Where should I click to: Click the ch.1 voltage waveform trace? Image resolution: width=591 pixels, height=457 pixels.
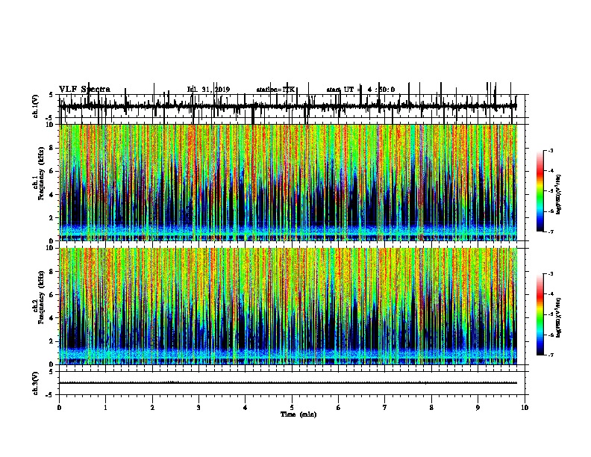[x=287, y=106]
